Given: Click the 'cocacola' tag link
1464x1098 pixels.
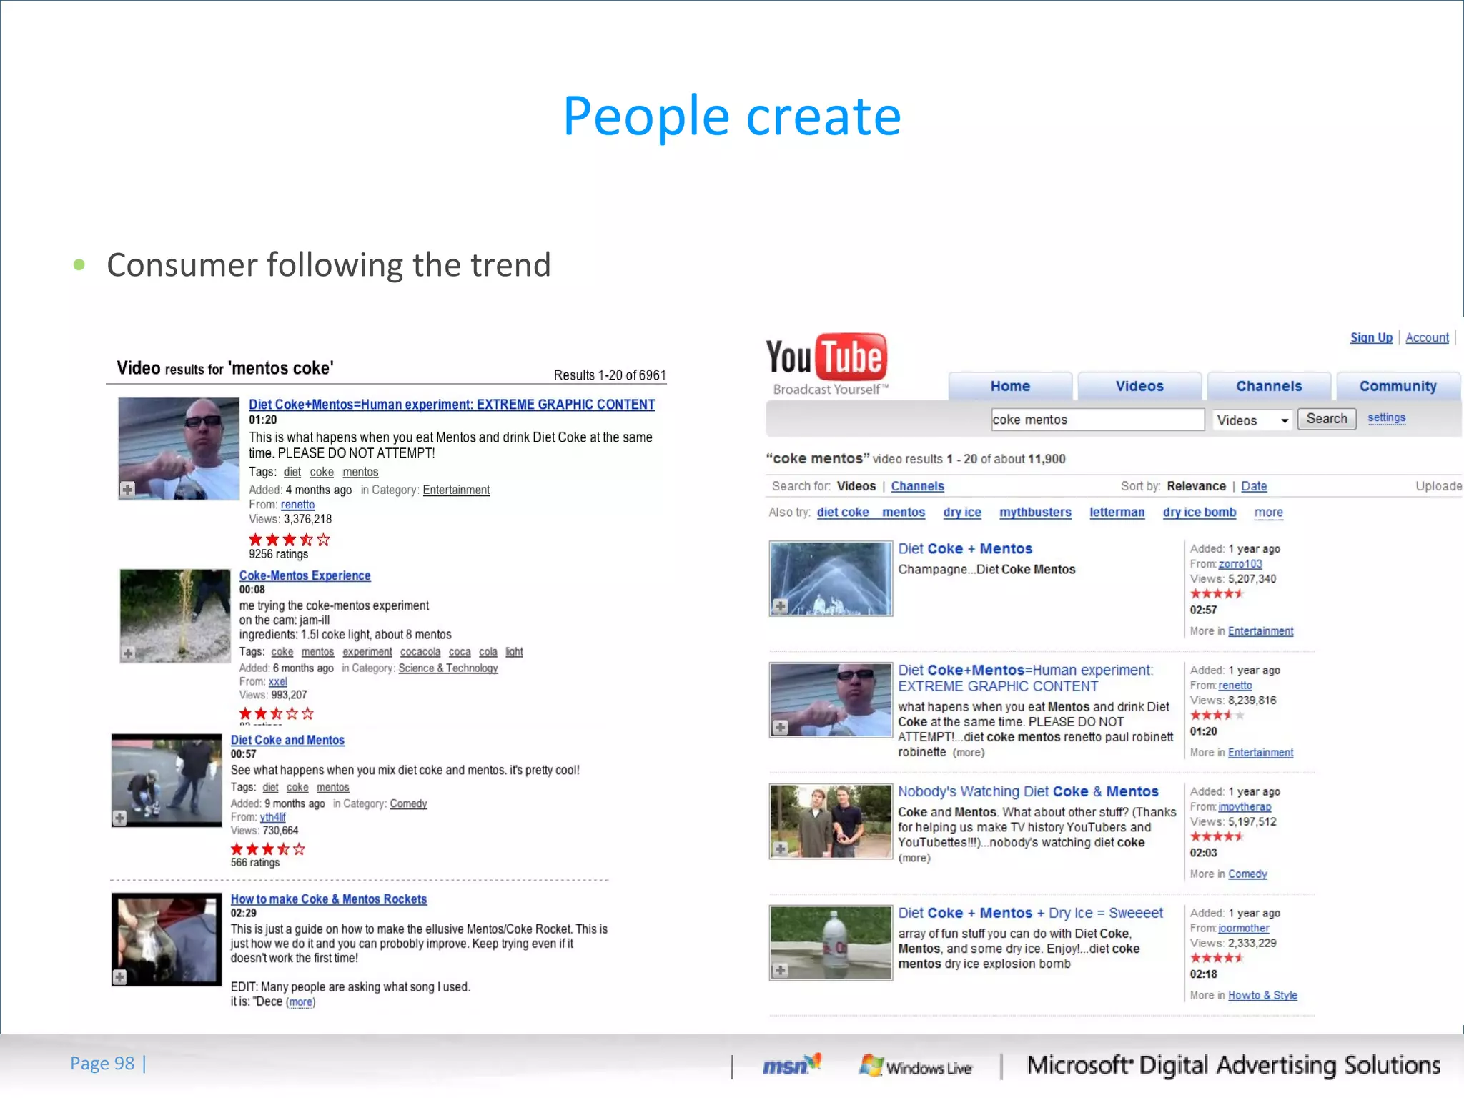Looking at the screenshot, I should (x=420, y=652).
